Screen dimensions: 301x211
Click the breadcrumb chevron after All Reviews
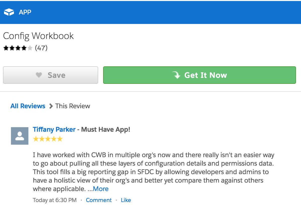51,106
